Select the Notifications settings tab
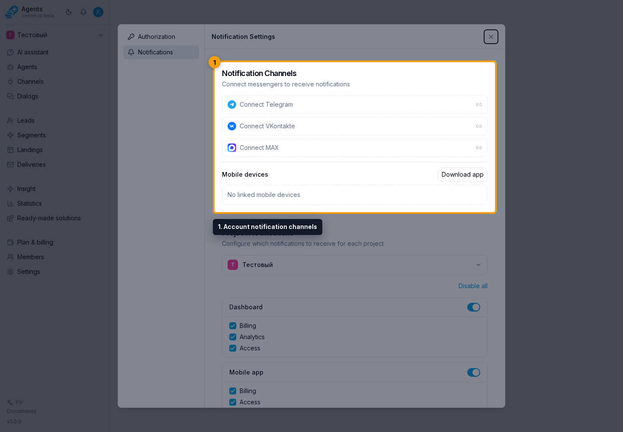The height and width of the screenshot is (432, 623). (x=161, y=52)
